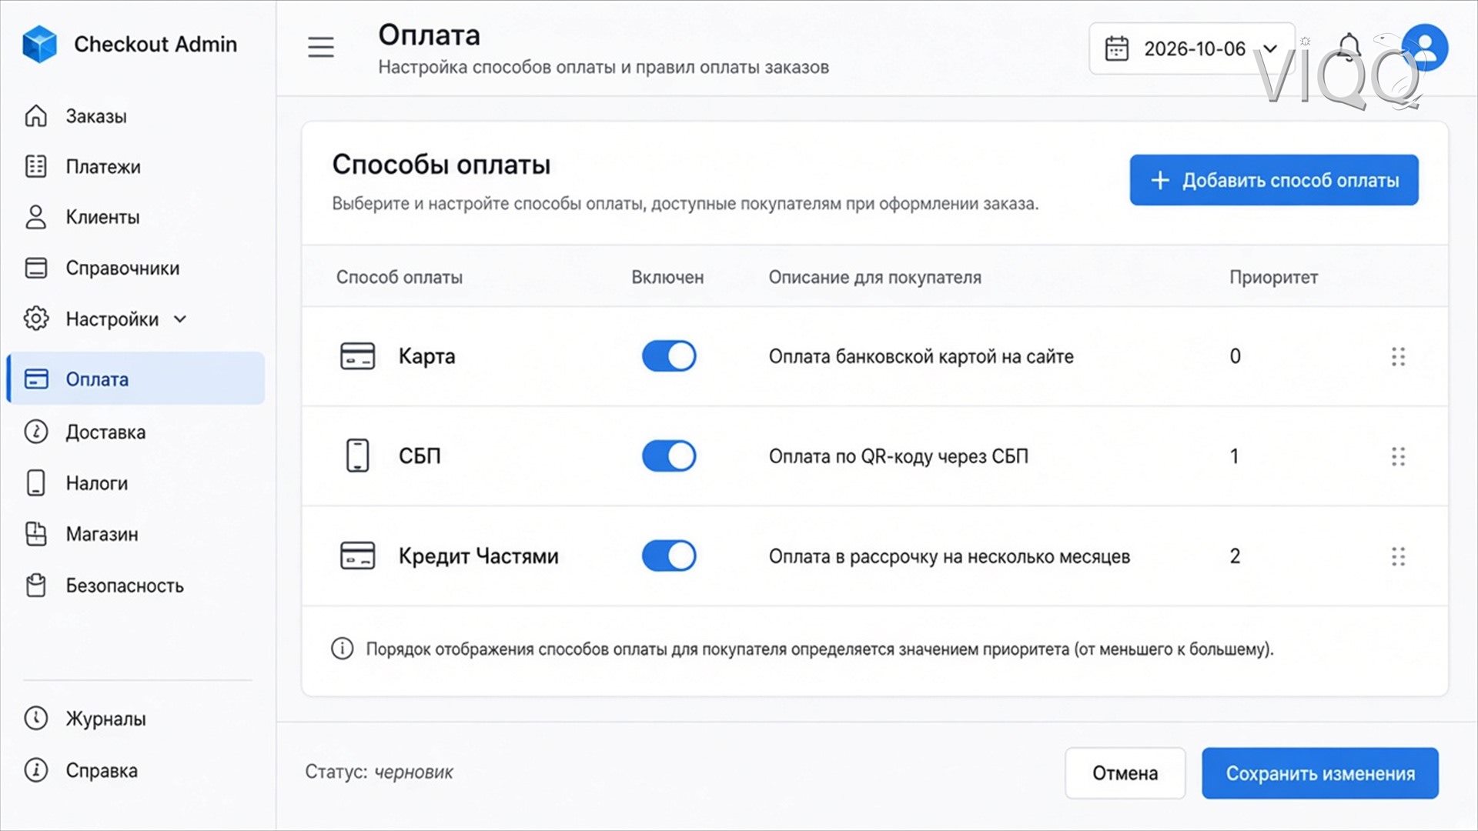Viewport: 1478px width, 831px height.
Task: Click the info icon beside priority note
Action: tap(343, 649)
